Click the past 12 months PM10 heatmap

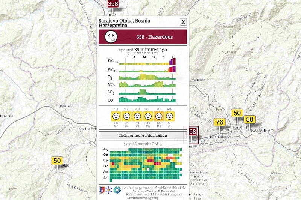click(143, 164)
